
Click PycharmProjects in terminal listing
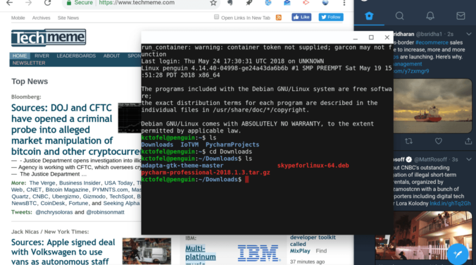[x=232, y=145]
